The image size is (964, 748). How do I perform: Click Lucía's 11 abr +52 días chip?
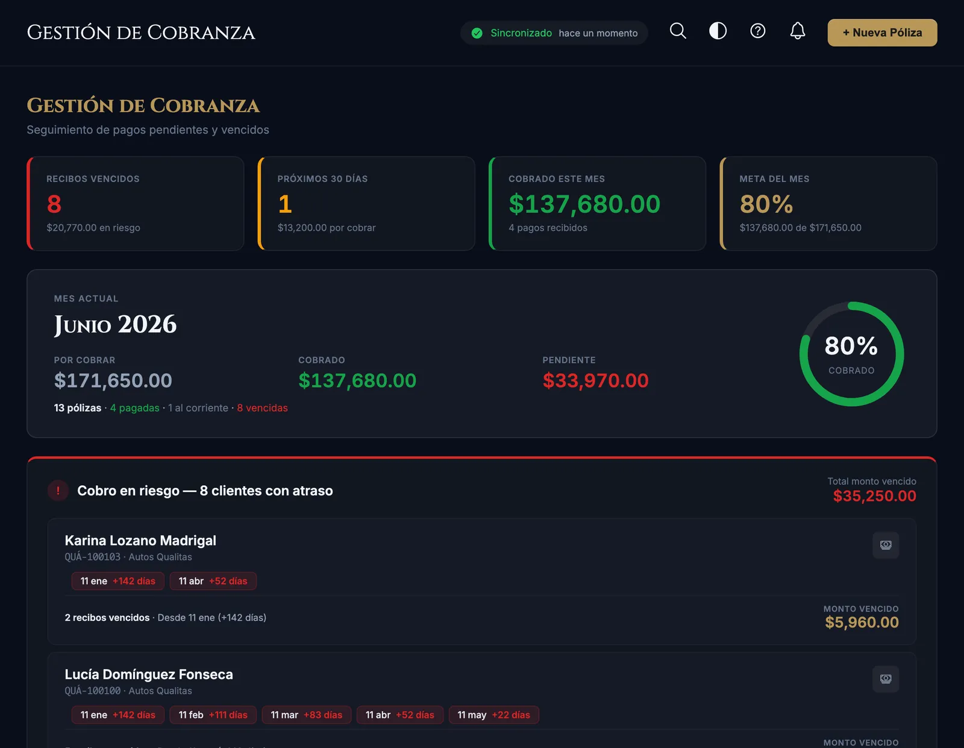click(x=400, y=715)
